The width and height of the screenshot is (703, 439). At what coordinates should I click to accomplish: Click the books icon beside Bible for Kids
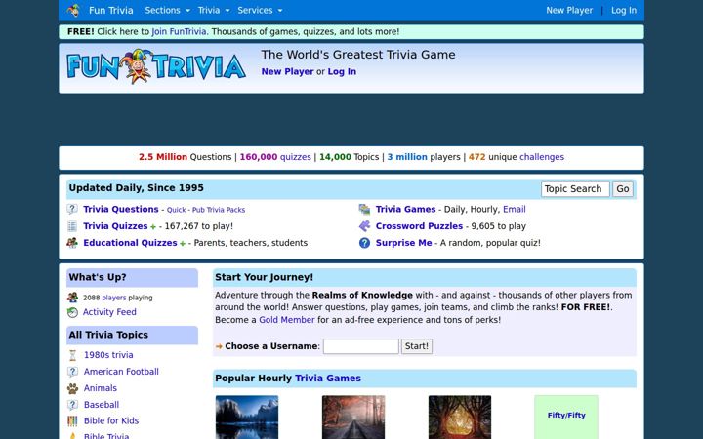point(72,421)
